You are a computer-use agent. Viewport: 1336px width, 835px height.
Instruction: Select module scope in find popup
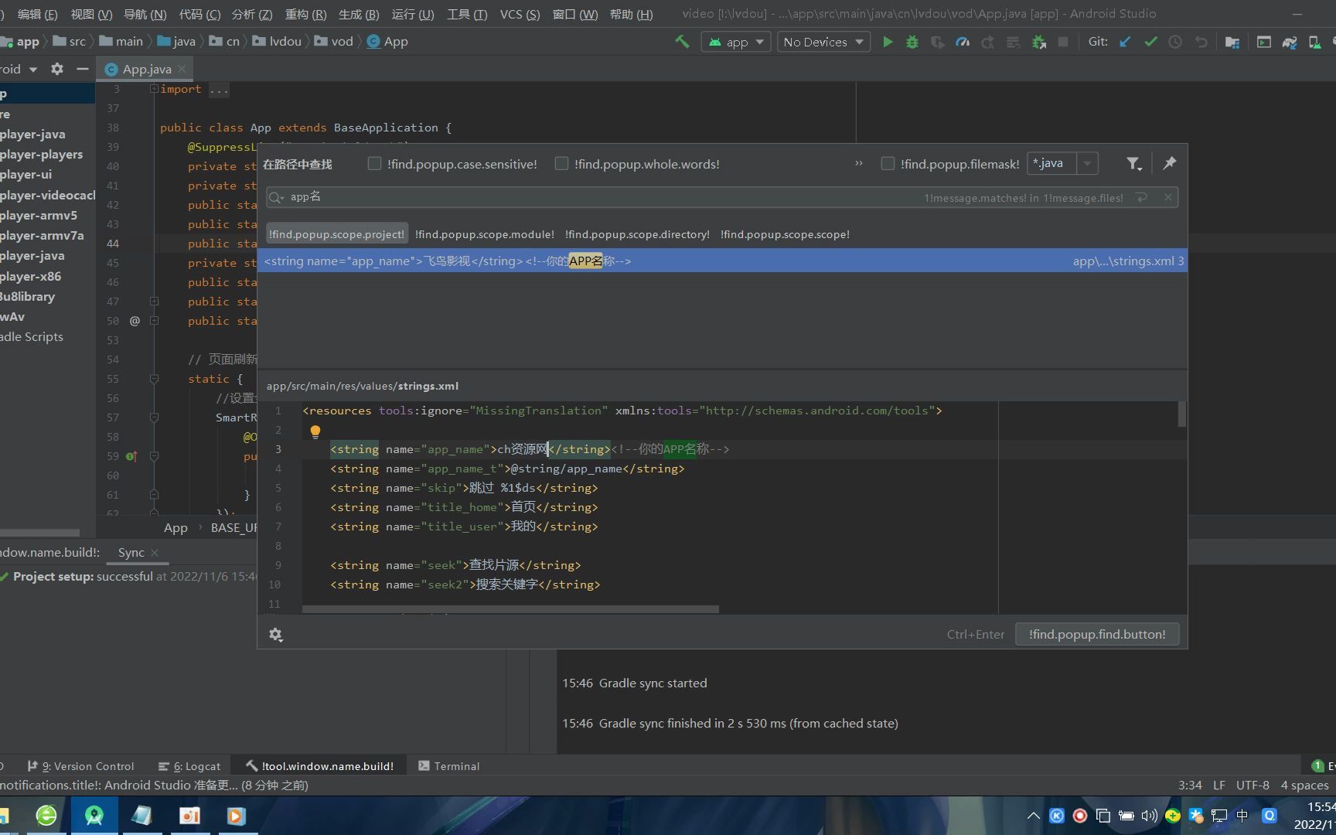[x=484, y=234]
